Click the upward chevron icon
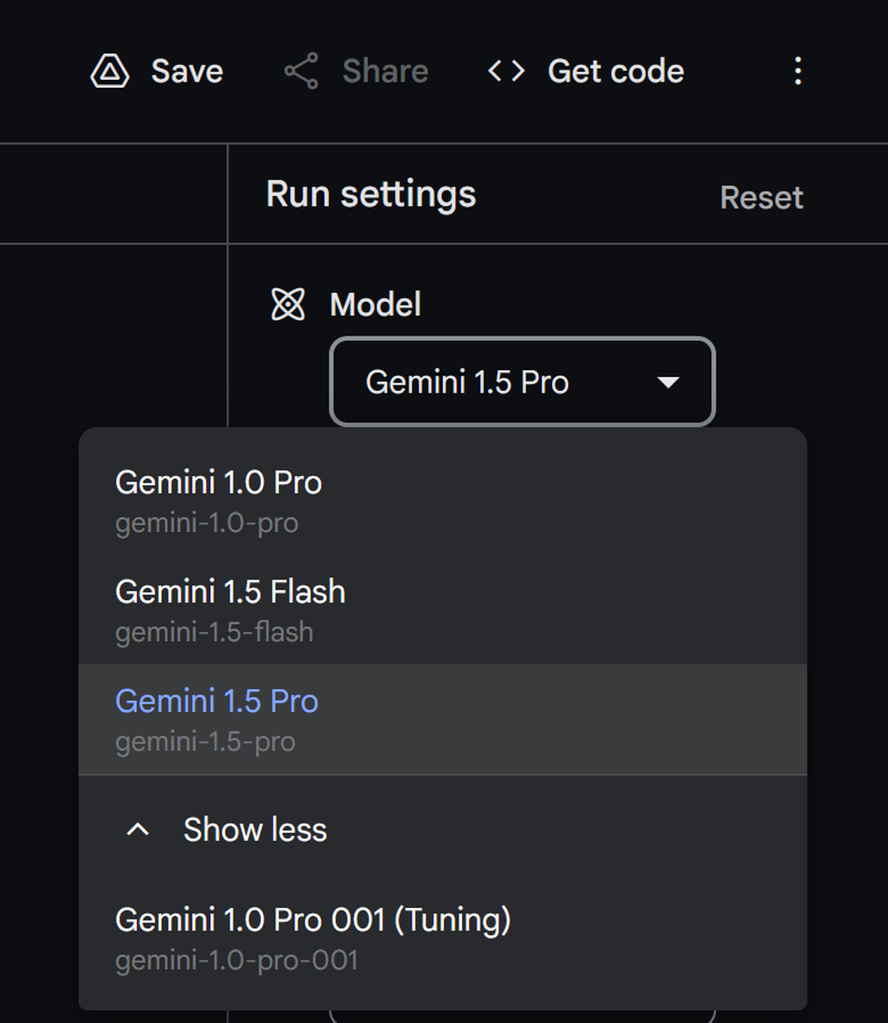This screenshot has height=1023, width=888. tap(138, 830)
